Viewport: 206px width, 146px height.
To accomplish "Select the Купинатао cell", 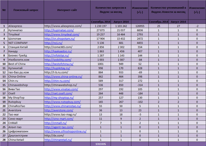I will pyautogui.click(x=26, y=30).
